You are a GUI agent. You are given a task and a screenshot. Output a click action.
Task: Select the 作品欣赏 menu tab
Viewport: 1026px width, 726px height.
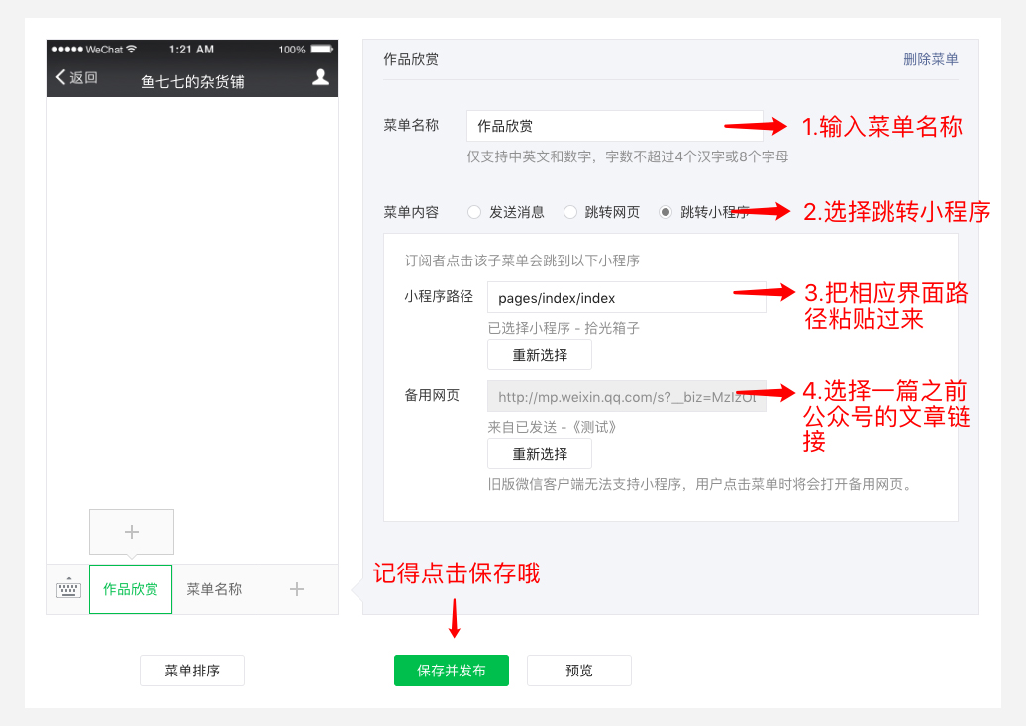point(131,589)
